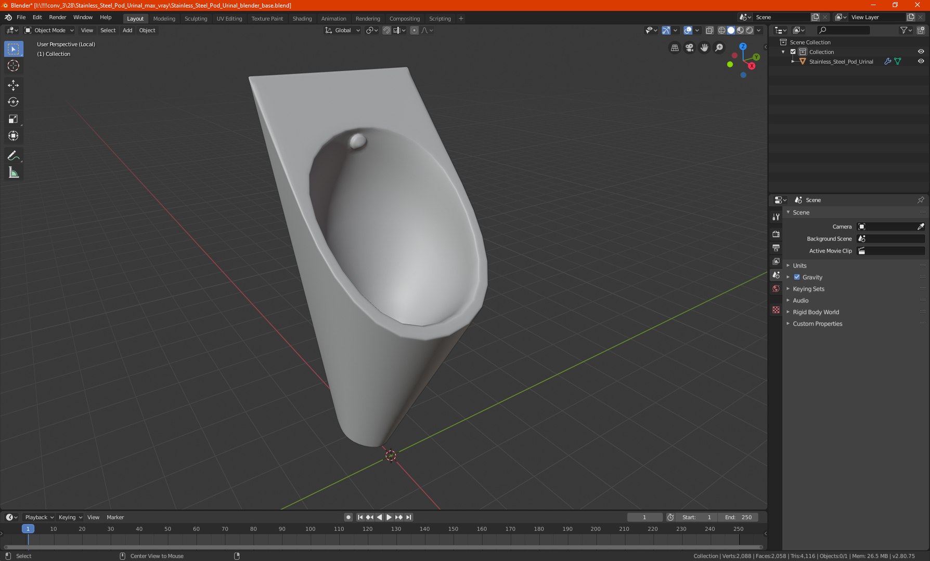This screenshot has height=561, width=930.
Task: Open the World properties tab icon
Action: 776,289
